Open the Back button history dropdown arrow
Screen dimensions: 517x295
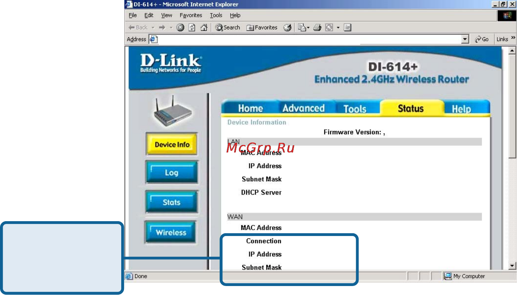coord(153,28)
